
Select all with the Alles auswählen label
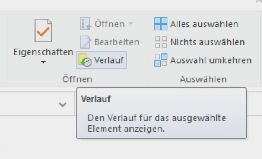204,24
